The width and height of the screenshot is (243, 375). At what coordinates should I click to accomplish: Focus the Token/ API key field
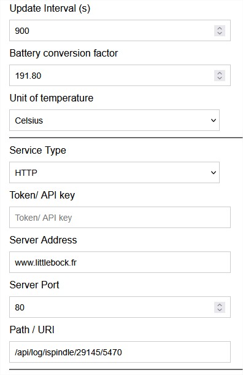120,218
